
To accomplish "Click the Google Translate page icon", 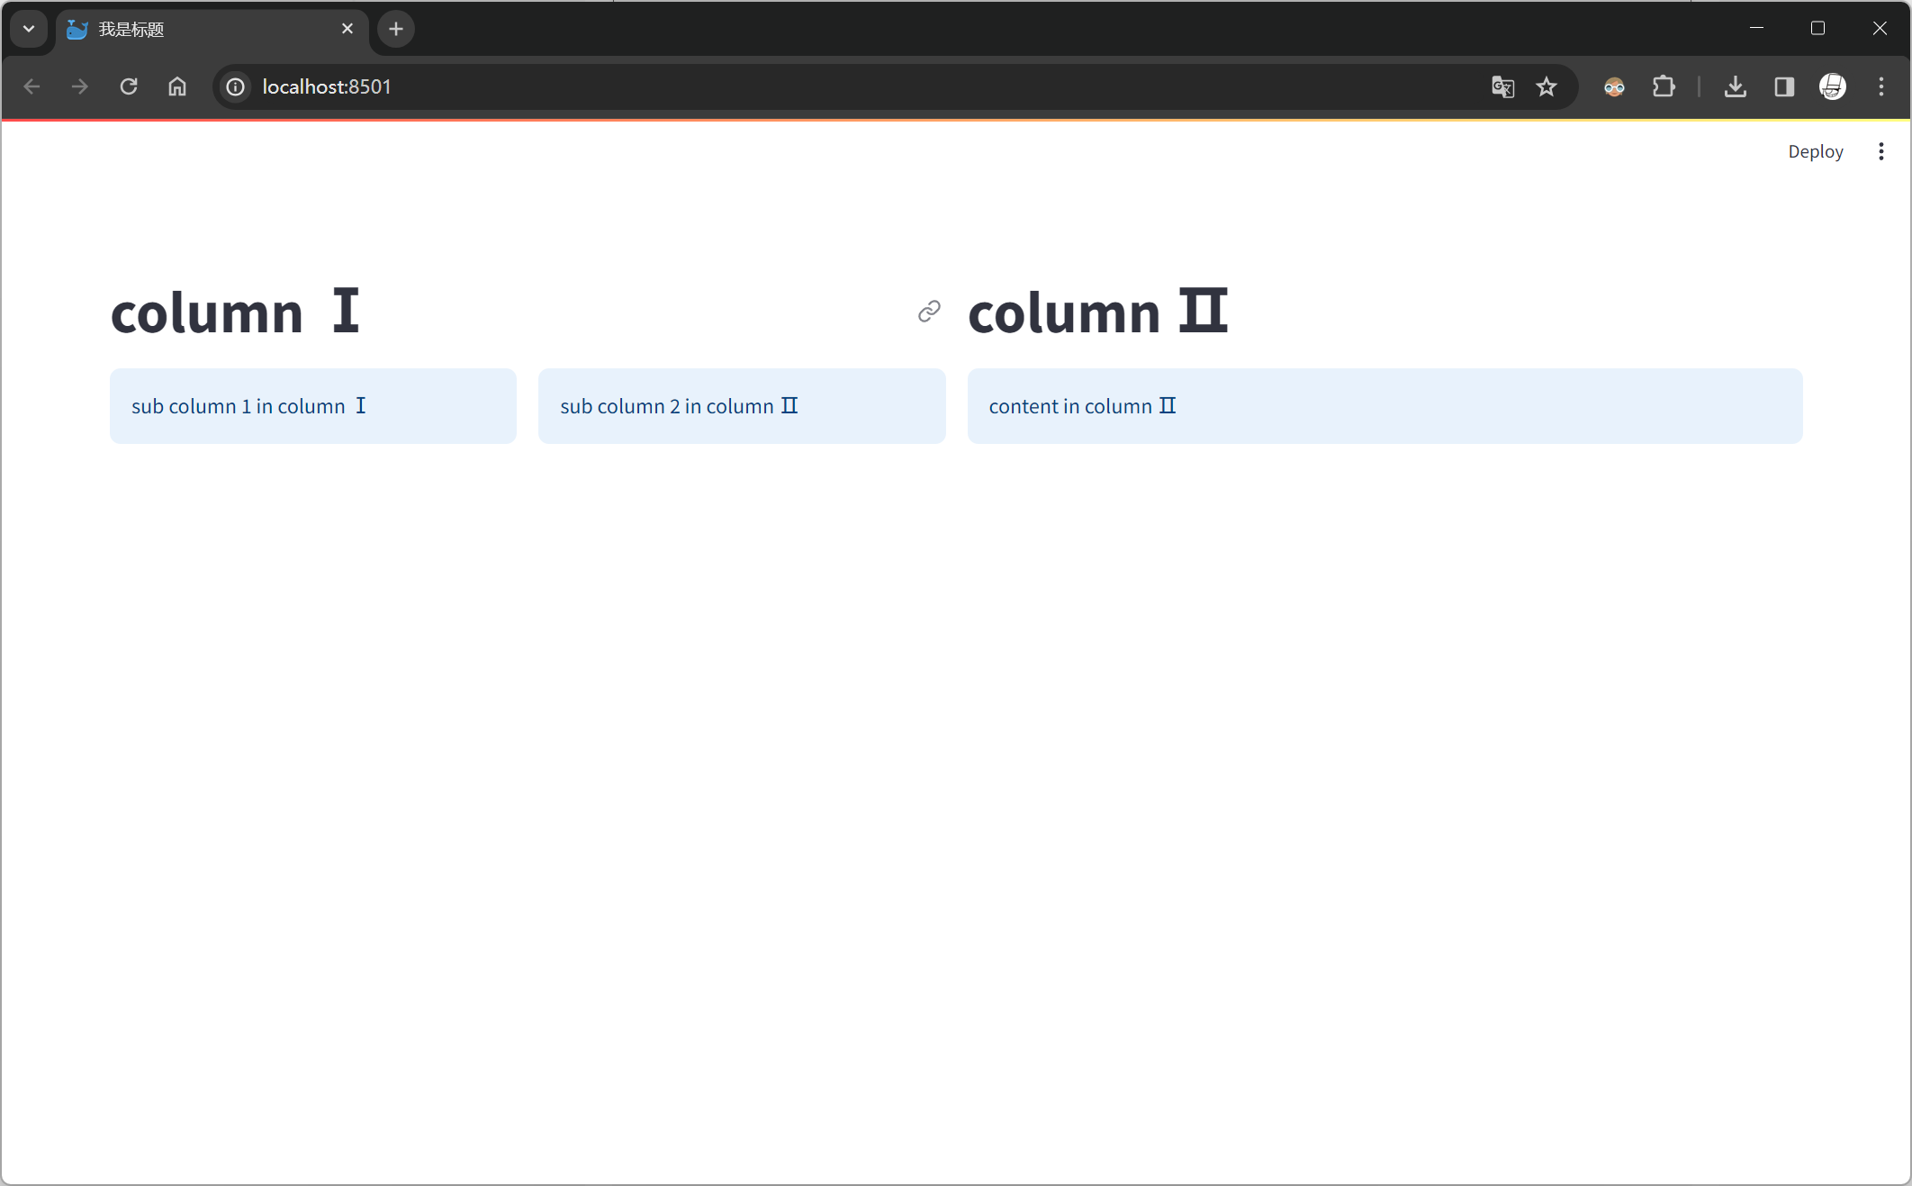I will (1502, 86).
